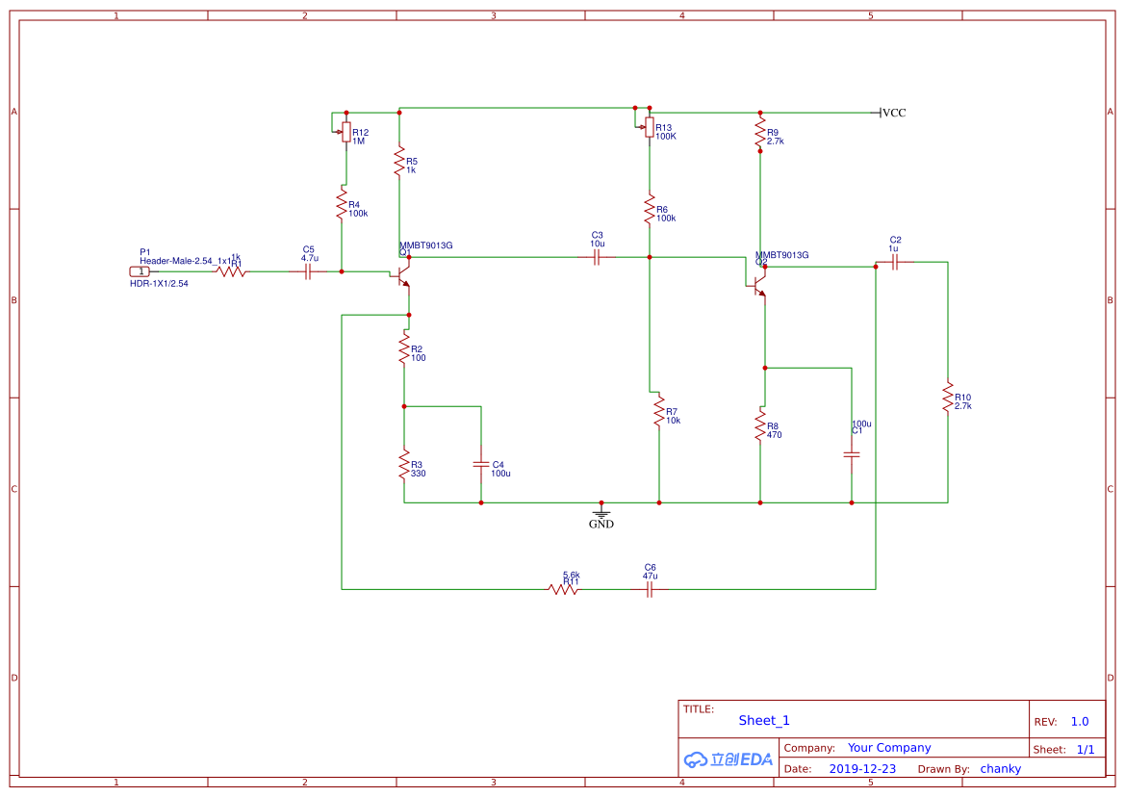
Task: Select the R4 100k resistor
Action: tap(342, 205)
